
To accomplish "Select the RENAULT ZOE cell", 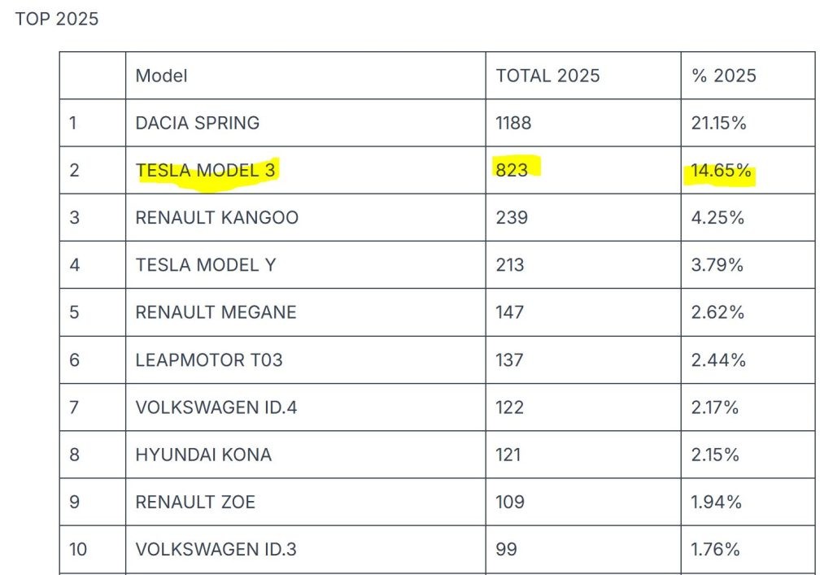I will coord(195,501).
